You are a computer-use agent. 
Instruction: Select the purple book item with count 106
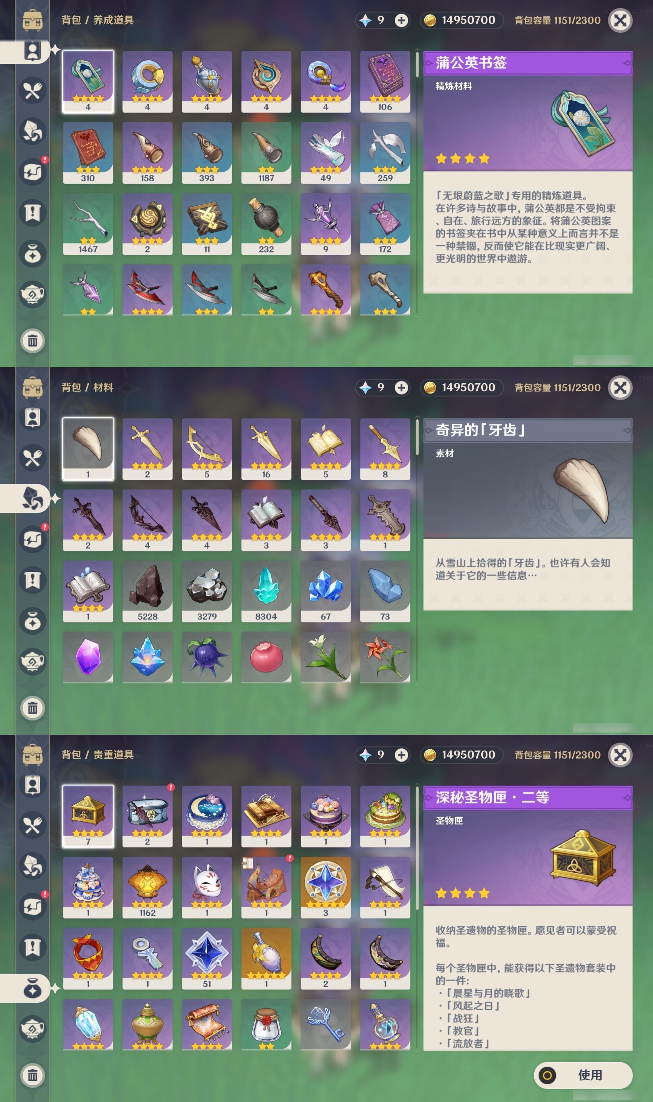pos(384,81)
